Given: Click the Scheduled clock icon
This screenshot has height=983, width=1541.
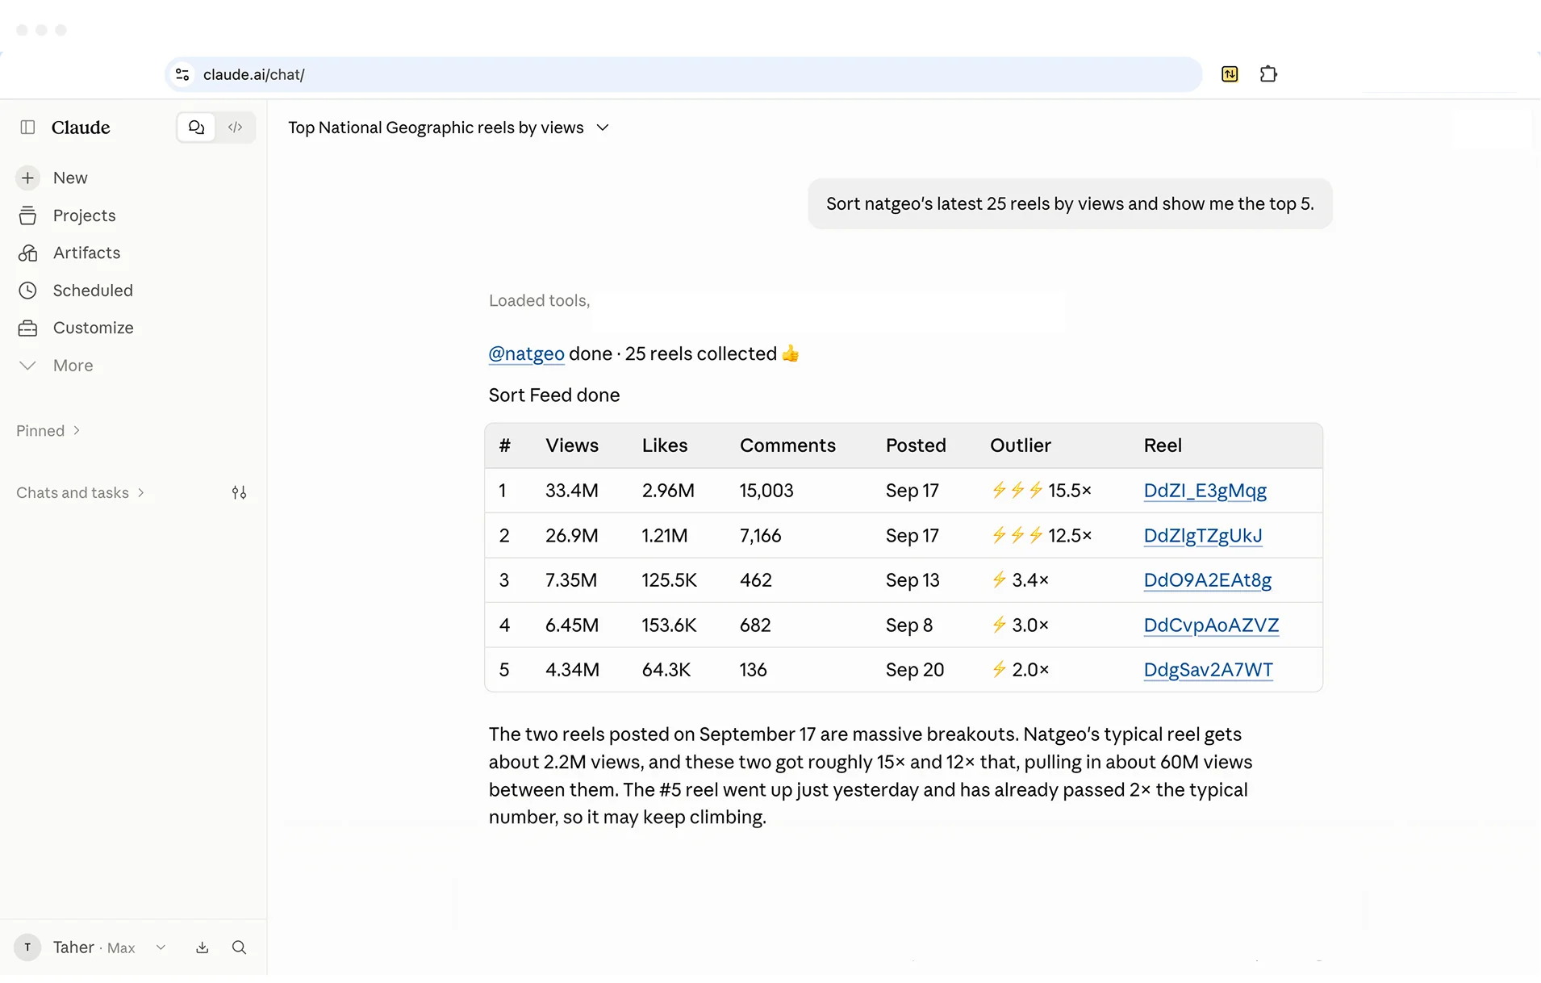Looking at the screenshot, I should 27,291.
